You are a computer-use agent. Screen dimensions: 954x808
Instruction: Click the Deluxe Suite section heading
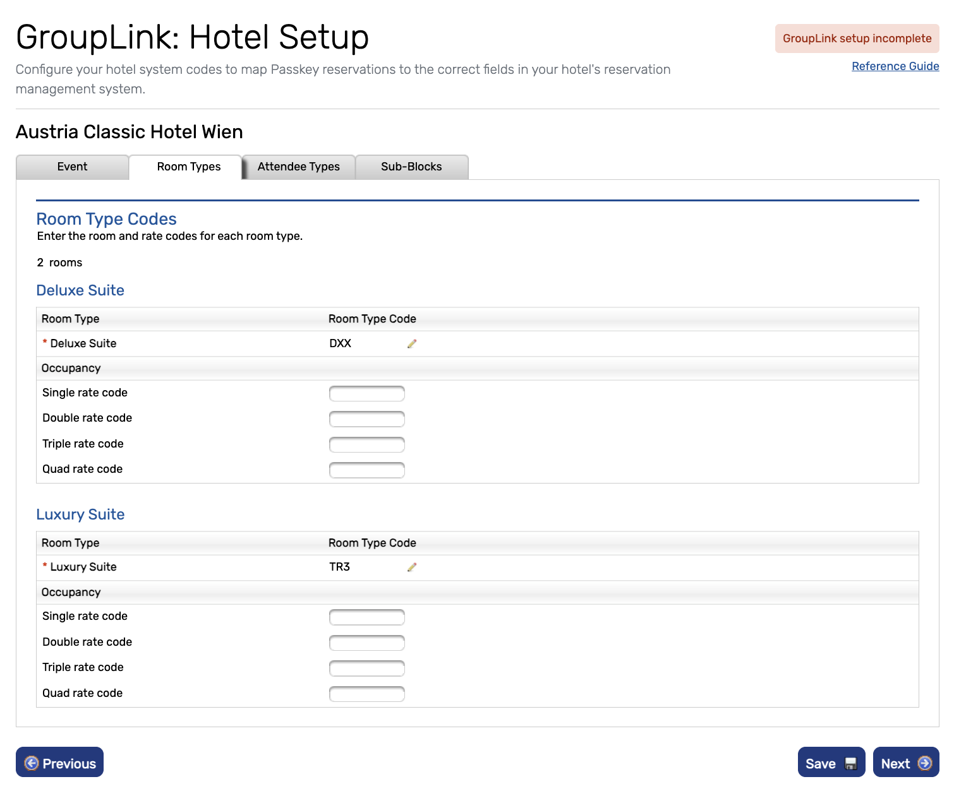(80, 290)
